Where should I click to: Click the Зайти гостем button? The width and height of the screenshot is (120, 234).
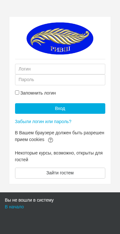coord(60,173)
